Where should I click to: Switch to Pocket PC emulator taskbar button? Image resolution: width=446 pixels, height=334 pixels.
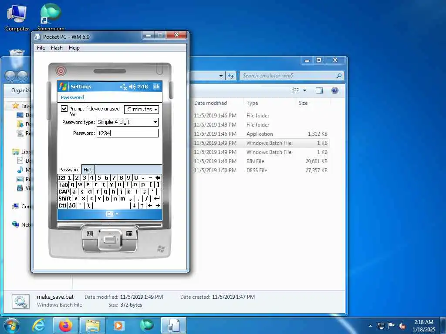(x=174, y=325)
